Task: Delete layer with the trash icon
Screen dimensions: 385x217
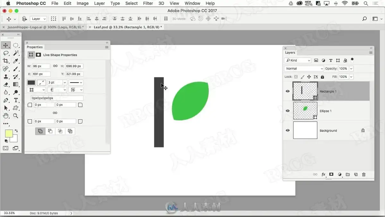Action: pyautogui.click(x=364, y=174)
